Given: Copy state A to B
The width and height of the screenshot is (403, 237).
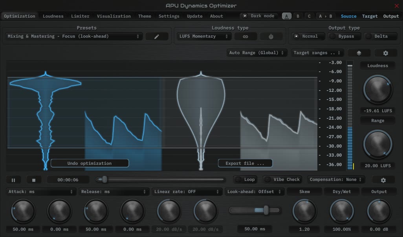Looking at the screenshot, I should (325, 16).
